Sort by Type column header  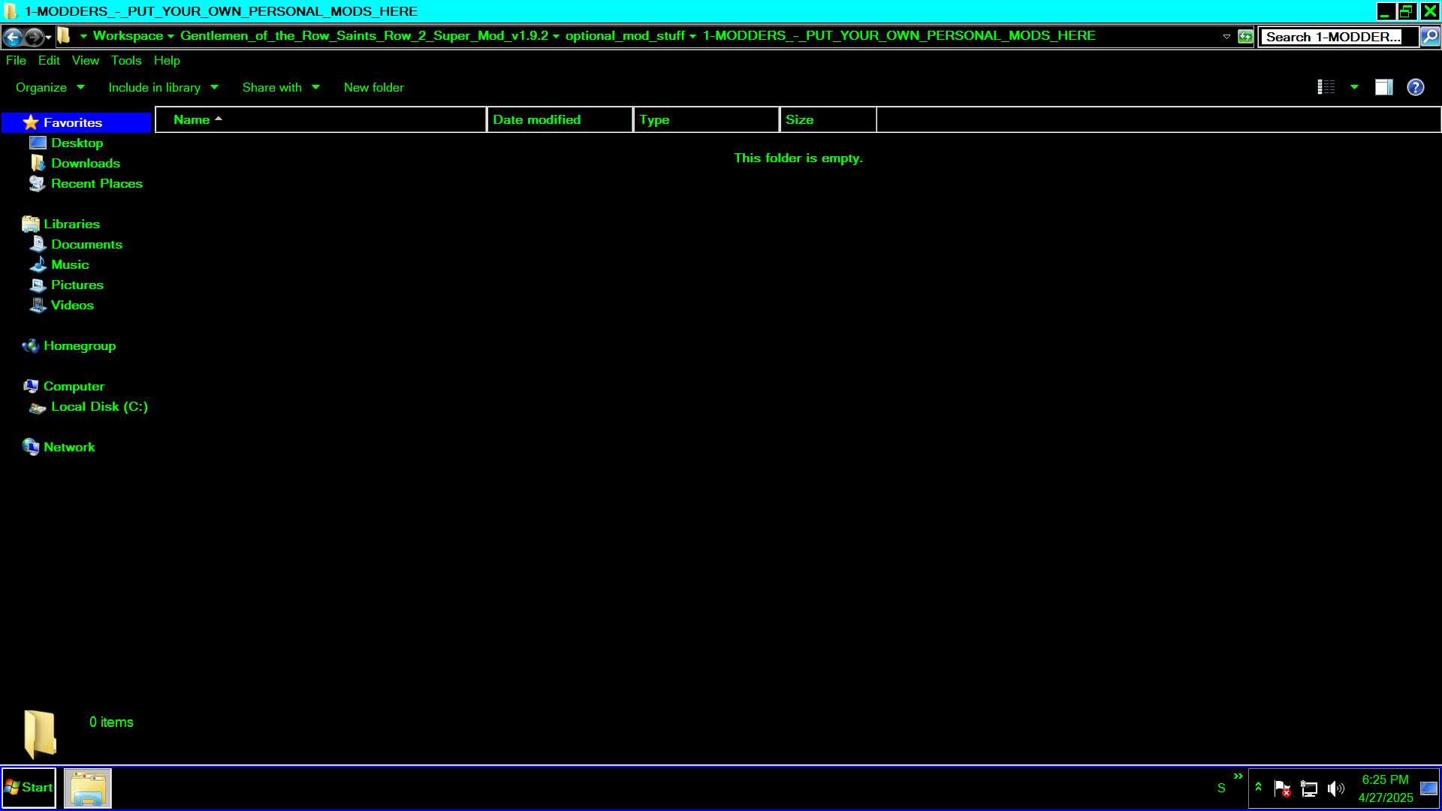point(706,119)
